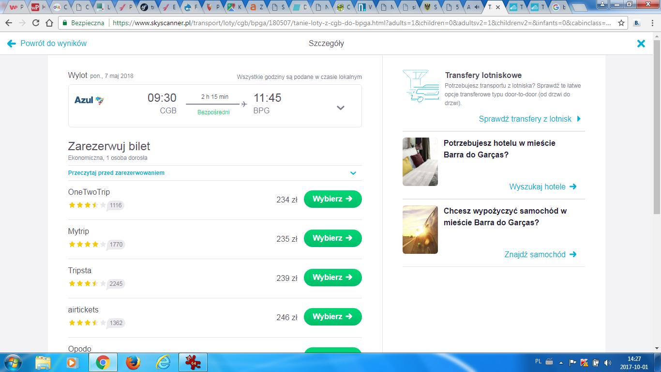
Task: Click the tray network/power icon
Action: 596,362
